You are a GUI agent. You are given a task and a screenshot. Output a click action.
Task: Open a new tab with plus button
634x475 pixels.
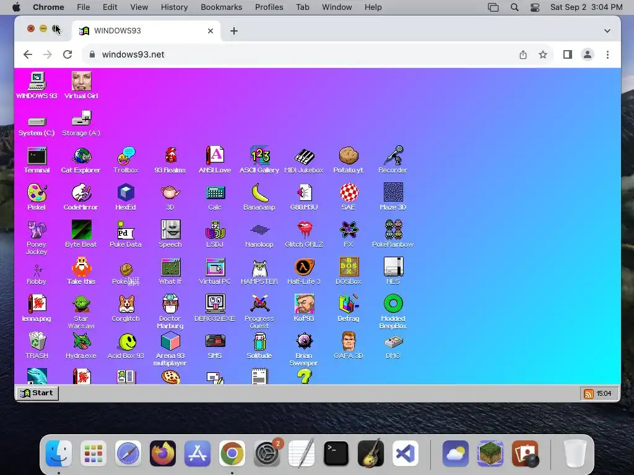[x=233, y=31]
